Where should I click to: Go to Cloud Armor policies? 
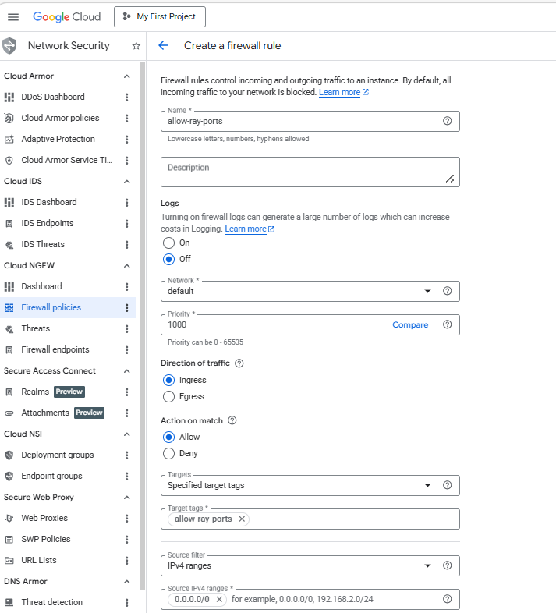(x=60, y=118)
